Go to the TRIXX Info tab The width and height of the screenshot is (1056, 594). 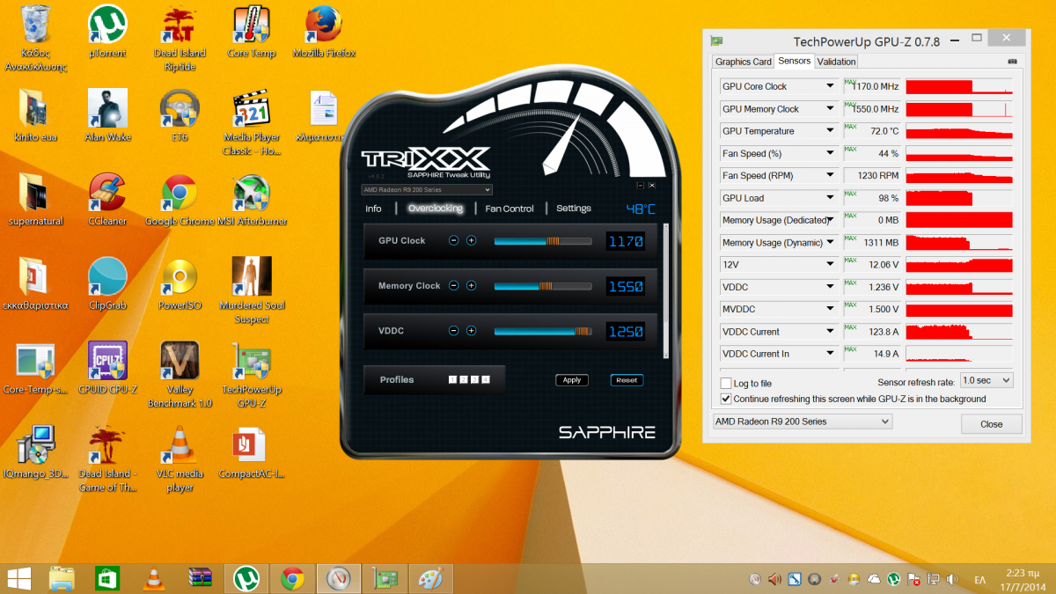[374, 209]
